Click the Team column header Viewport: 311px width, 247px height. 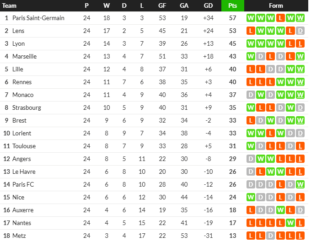point(9,5)
